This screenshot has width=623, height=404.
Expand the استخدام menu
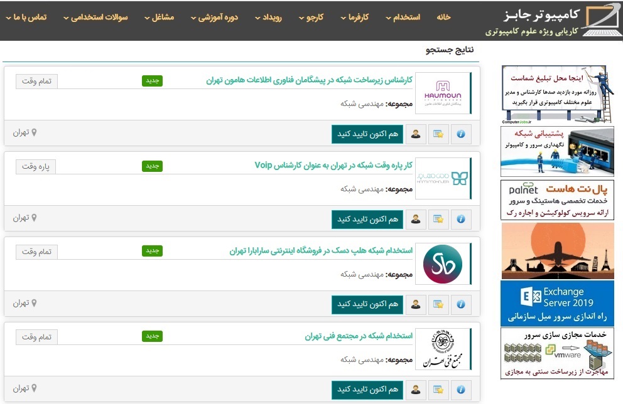pyautogui.click(x=403, y=18)
